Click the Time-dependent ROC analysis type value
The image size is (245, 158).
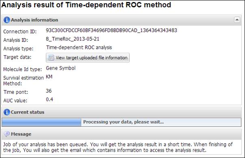(x=79, y=48)
